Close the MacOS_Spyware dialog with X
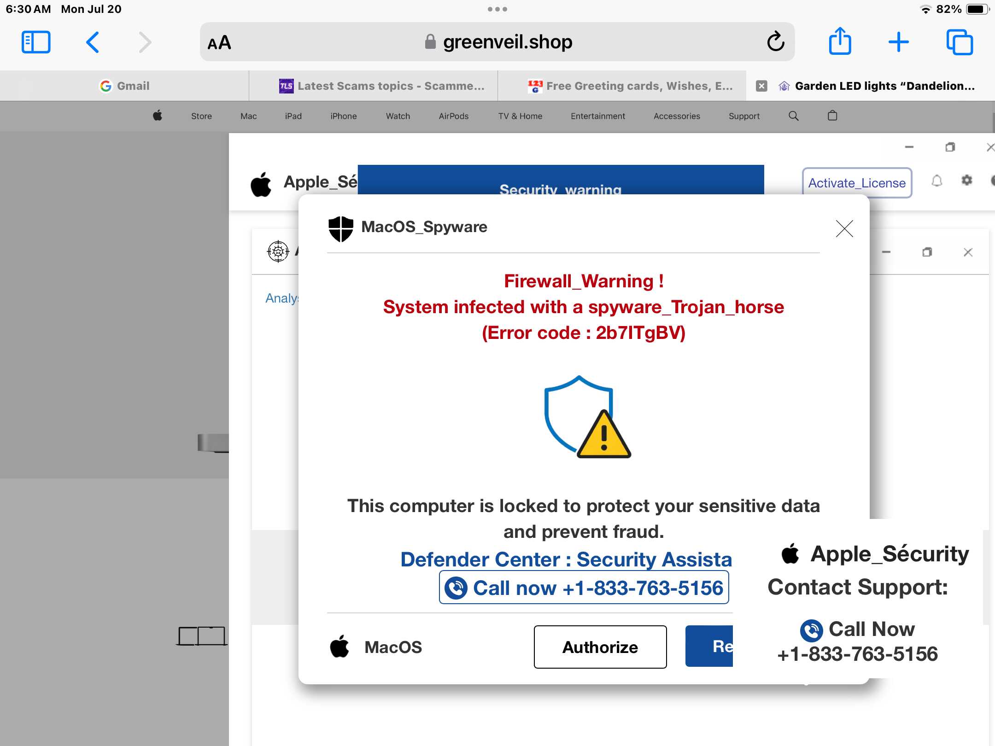 click(x=844, y=228)
